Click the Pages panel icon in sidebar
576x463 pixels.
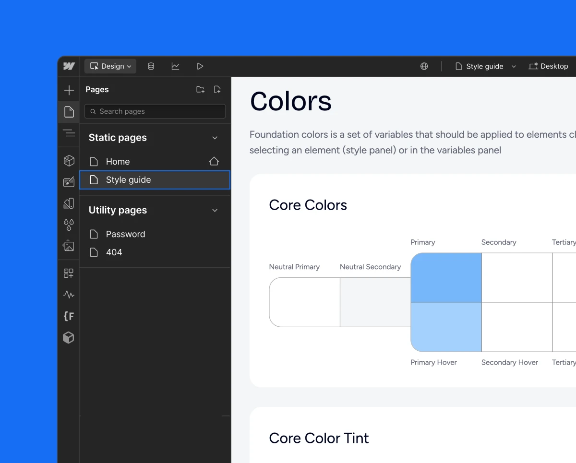coord(69,112)
